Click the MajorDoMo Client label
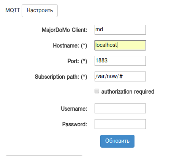 pyautogui.click(x=64, y=30)
